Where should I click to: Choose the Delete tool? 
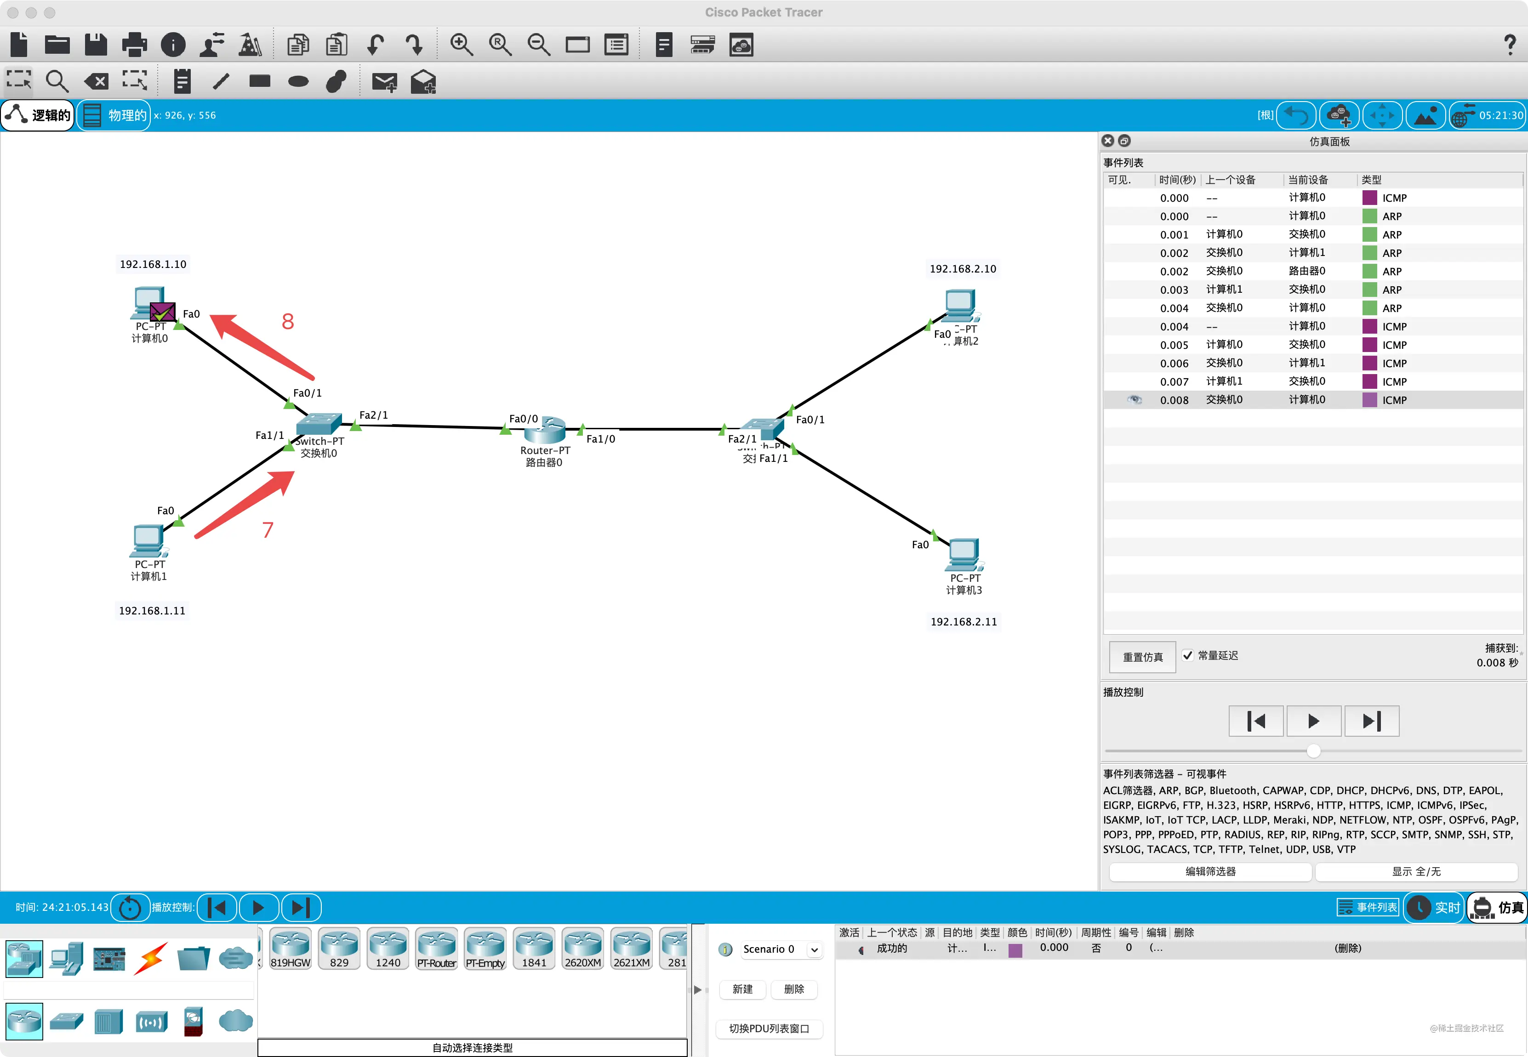pyautogui.click(x=96, y=81)
